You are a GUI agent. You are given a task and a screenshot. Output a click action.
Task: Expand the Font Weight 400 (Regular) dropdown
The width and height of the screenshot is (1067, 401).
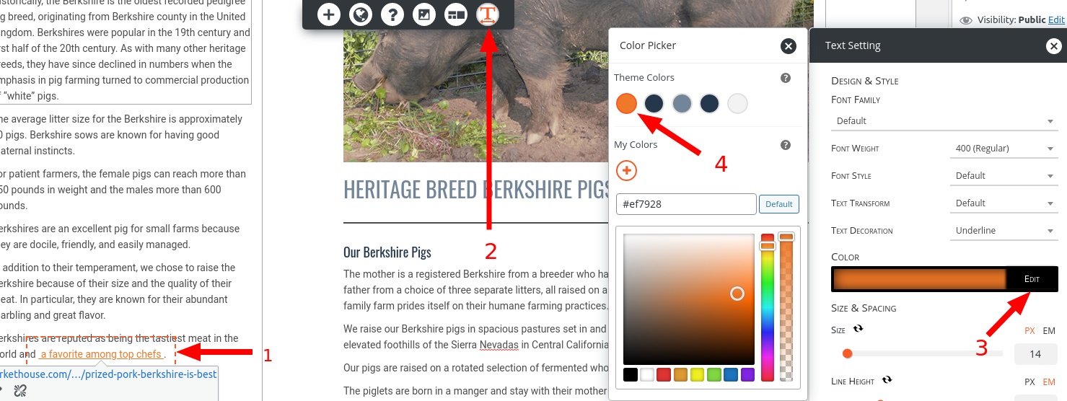(1004, 149)
